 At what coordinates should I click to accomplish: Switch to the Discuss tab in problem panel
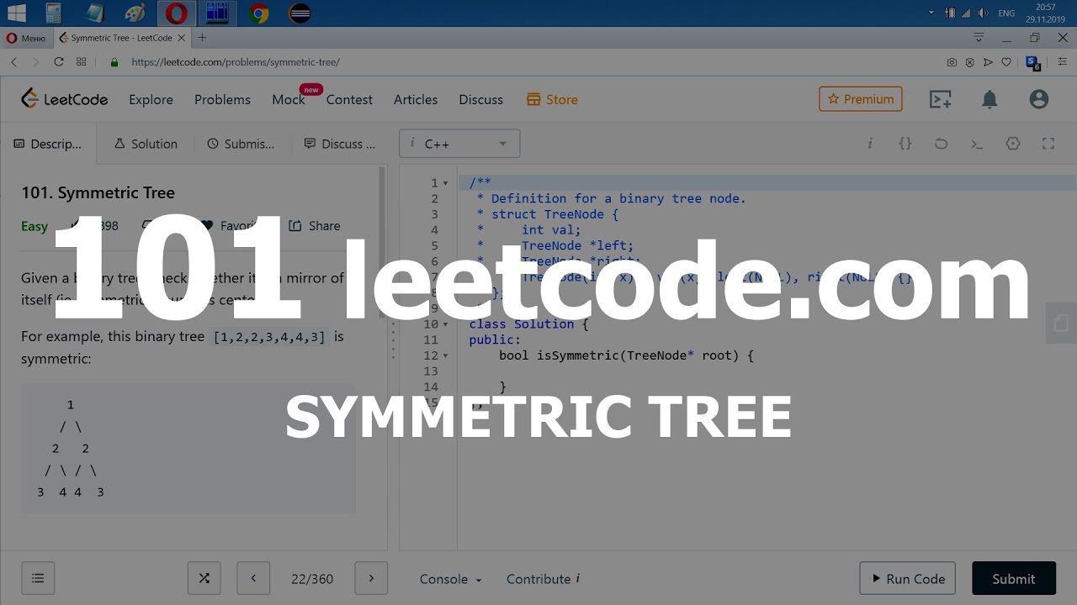coord(340,144)
